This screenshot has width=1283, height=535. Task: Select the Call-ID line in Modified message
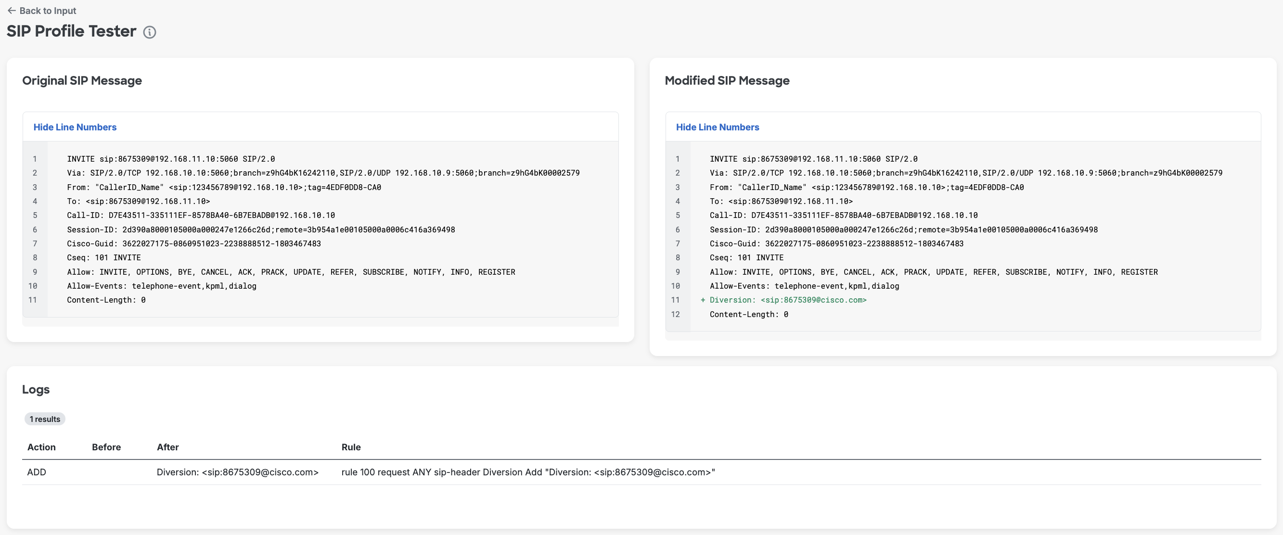pyautogui.click(x=844, y=215)
